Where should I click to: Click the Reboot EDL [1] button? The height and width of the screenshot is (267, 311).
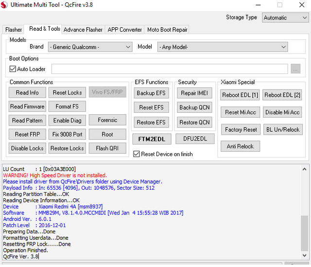(240, 95)
